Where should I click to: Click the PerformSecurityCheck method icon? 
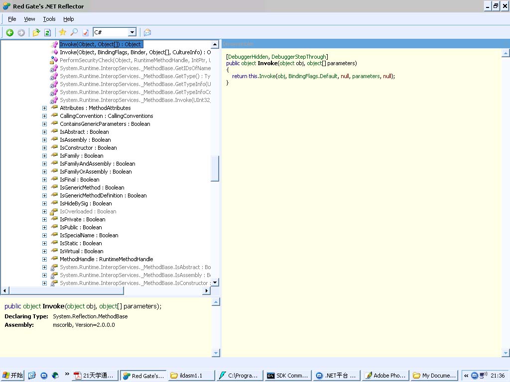coord(54,60)
